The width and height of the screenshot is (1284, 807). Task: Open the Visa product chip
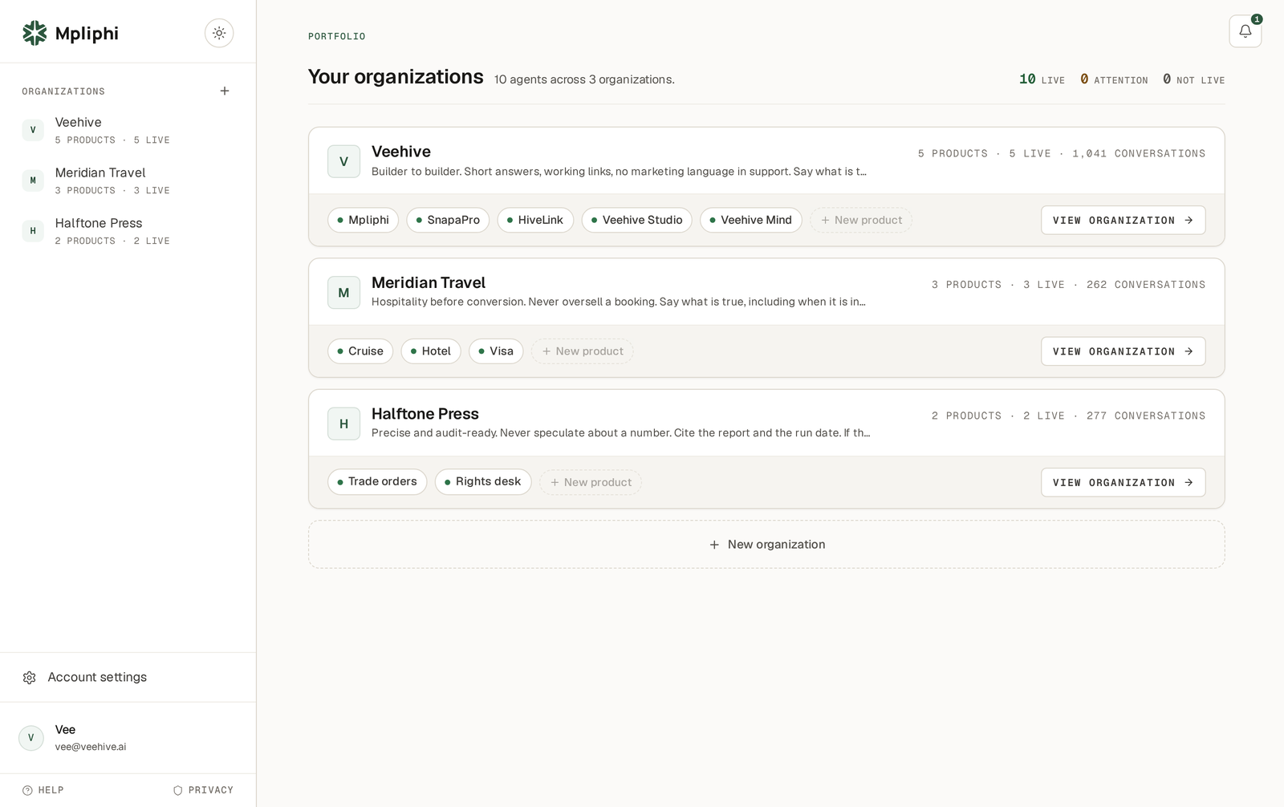496,351
